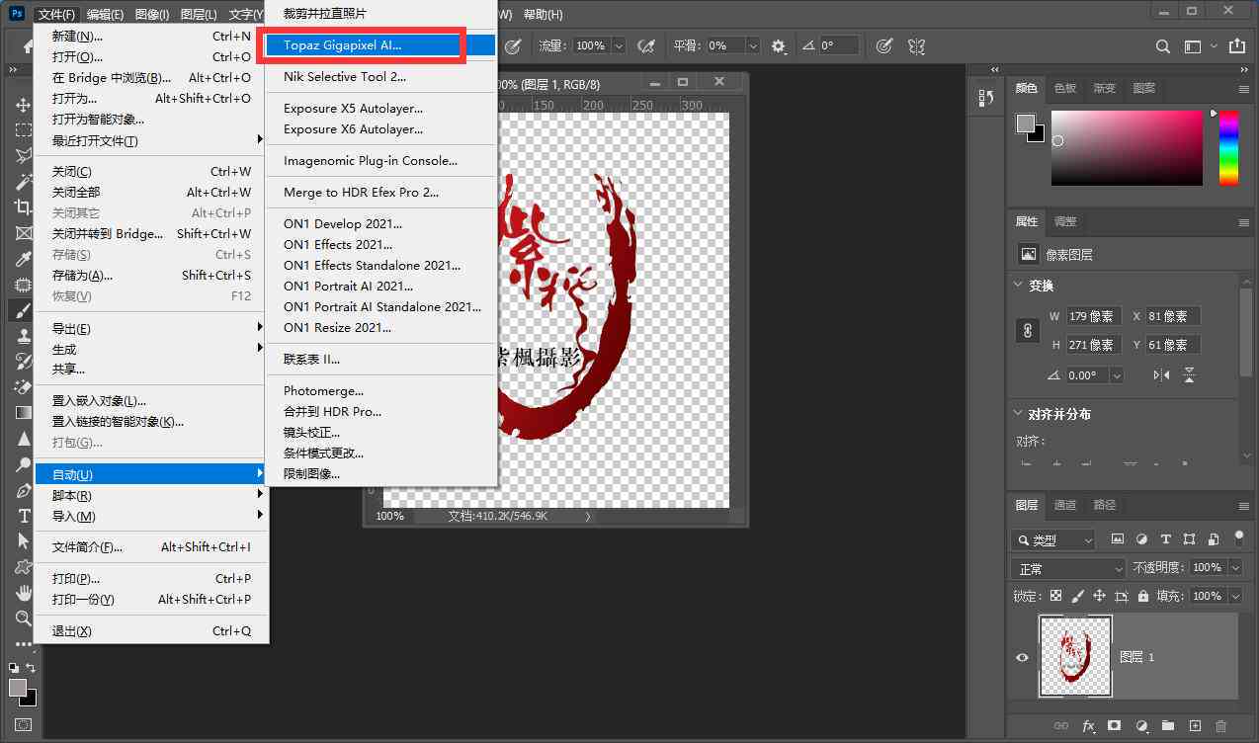Viewport: 1259px width, 743px height.
Task: Select the Crop tool
Action: 23,207
